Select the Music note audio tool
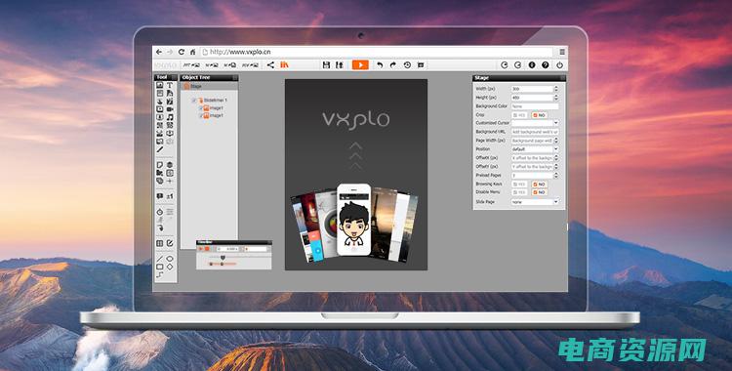732x371 pixels. point(170,117)
